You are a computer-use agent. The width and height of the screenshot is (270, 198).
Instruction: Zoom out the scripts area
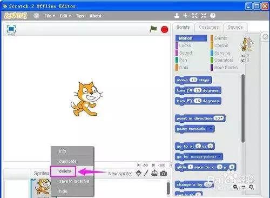pos(235,187)
